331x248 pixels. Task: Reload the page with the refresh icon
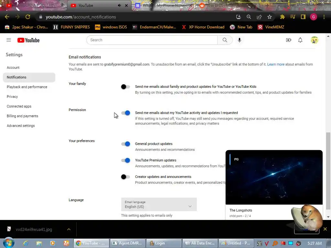(x=28, y=17)
